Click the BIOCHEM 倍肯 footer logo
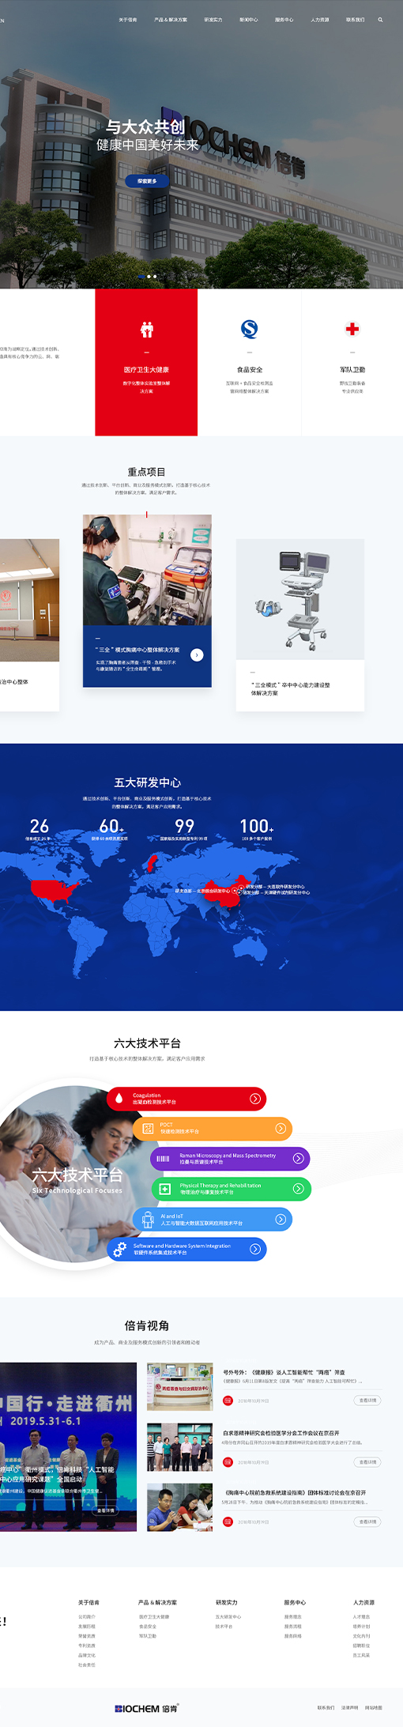Viewport: 403px width, 1727px height. [x=146, y=1708]
